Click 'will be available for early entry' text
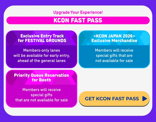The image size is (156, 122). click(x=41, y=55)
